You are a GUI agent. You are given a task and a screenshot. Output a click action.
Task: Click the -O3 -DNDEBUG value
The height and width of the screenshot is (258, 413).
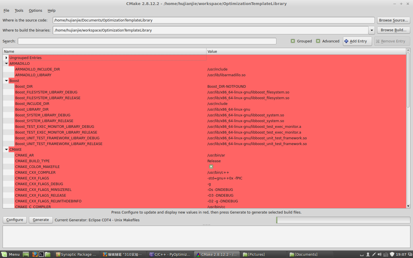click(220, 195)
